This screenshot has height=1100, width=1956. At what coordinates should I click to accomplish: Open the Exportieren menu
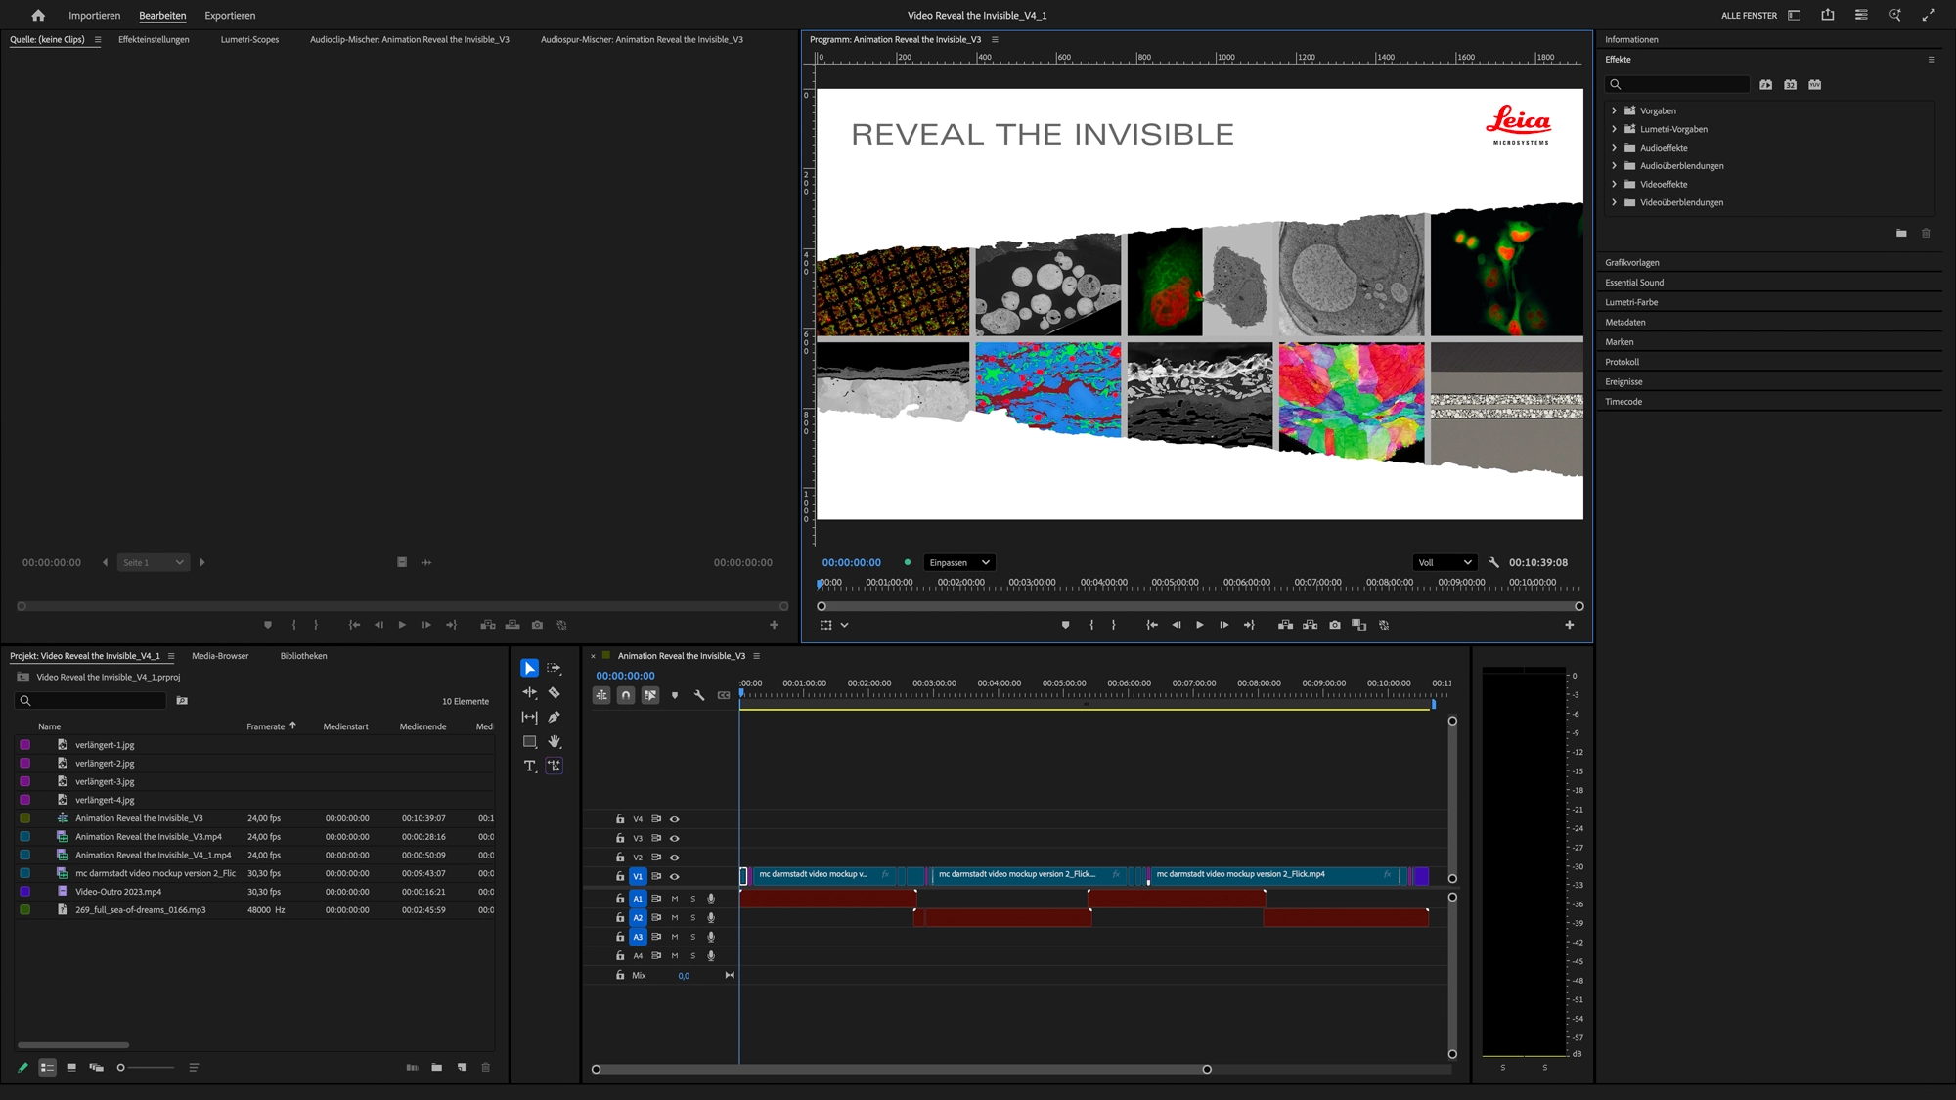[x=229, y=15]
